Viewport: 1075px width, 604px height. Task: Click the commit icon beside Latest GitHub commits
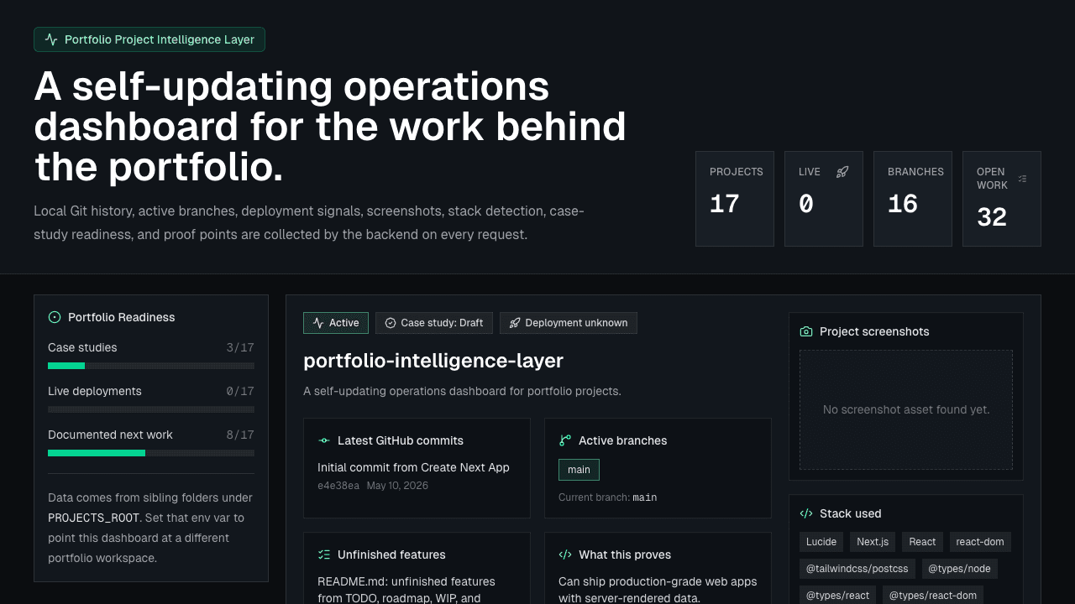324,440
